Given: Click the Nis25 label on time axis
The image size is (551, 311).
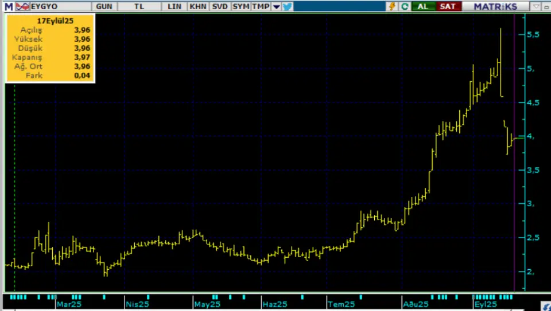Looking at the screenshot, I should click(x=137, y=304).
